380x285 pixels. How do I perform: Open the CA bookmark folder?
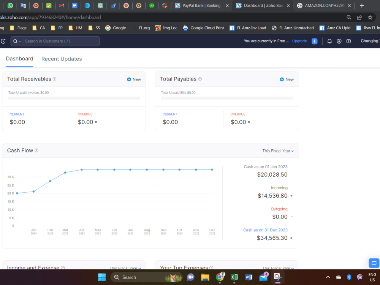coord(39,28)
